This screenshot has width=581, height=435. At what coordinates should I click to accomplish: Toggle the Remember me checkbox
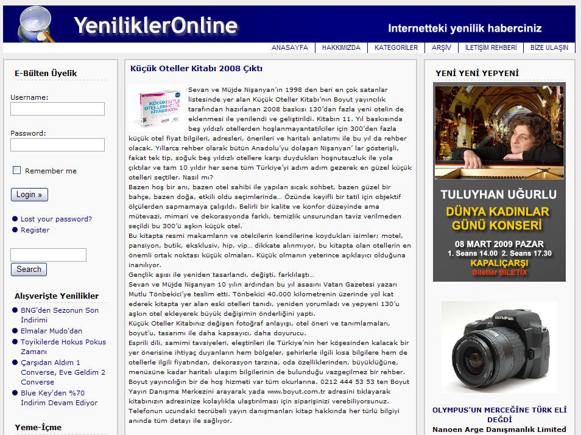click(x=17, y=170)
